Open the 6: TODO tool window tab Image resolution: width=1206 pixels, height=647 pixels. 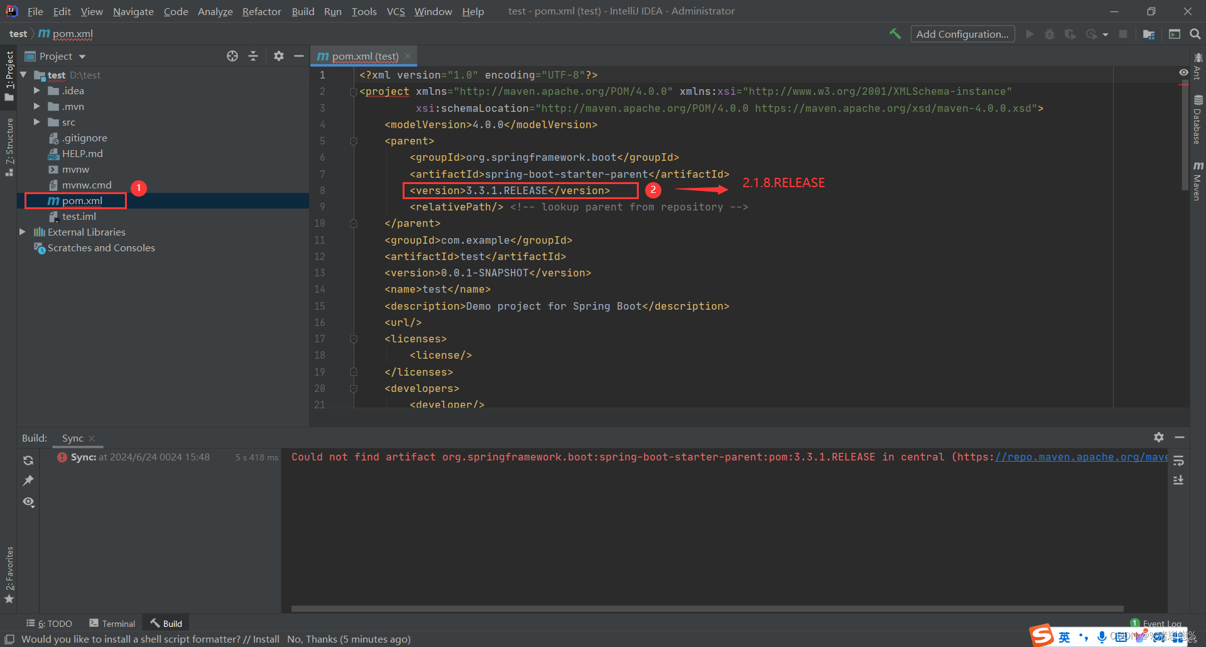tap(49, 623)
